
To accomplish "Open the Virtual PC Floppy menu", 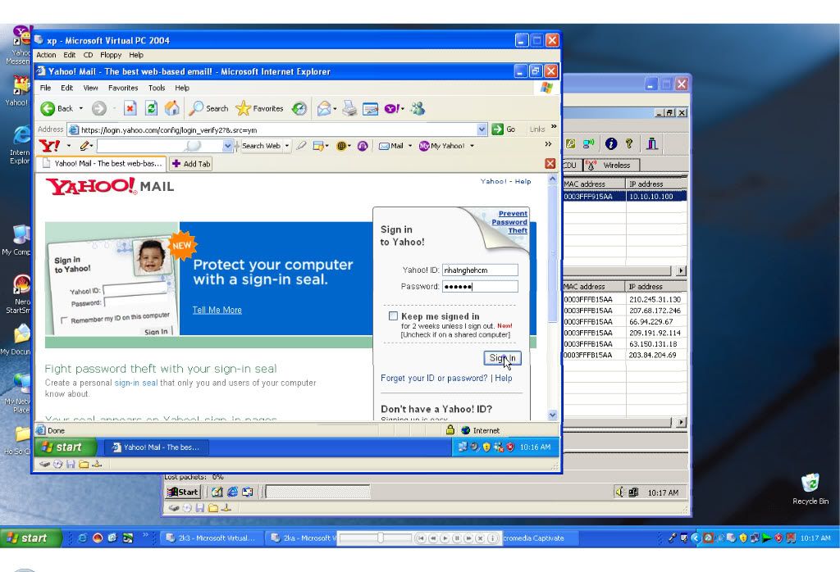I will coord(111,55).
